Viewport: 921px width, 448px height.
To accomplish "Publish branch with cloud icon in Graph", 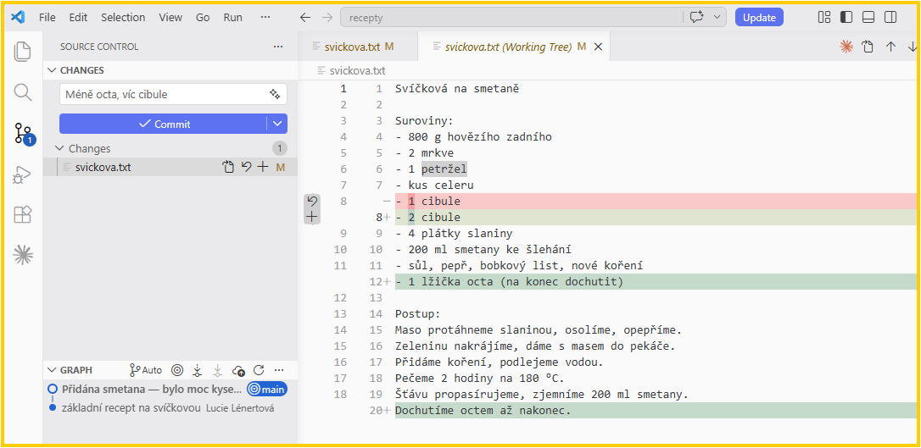I will point(238,370).
